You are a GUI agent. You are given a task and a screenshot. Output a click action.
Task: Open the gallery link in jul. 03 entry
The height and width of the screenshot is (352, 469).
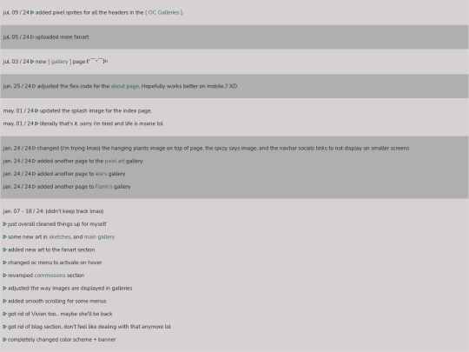pyautogui.click(x=60, y=62)
